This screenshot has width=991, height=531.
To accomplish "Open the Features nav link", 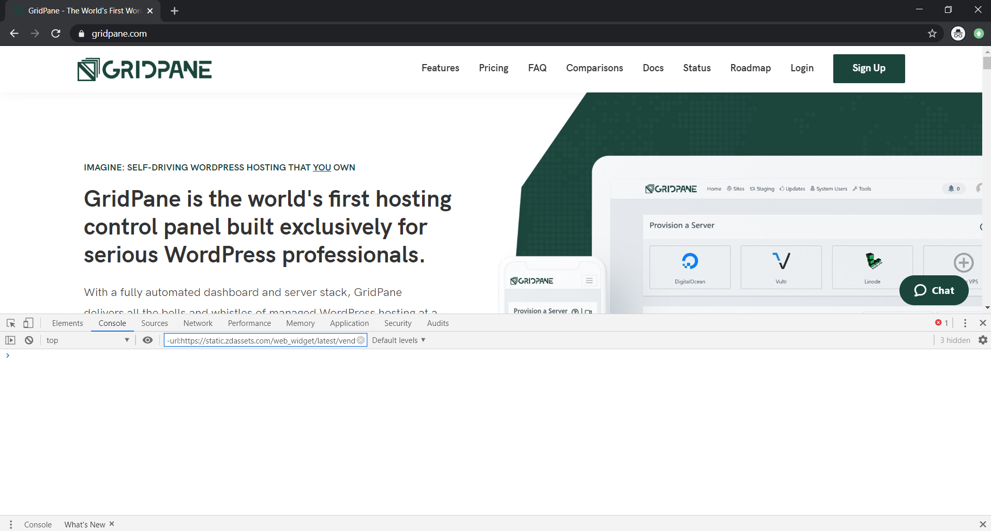I will [440, 68].
